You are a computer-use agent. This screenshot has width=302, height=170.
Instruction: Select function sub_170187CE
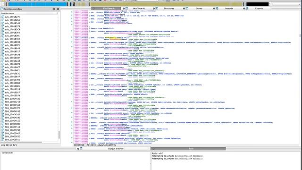(x=12, y=45)
